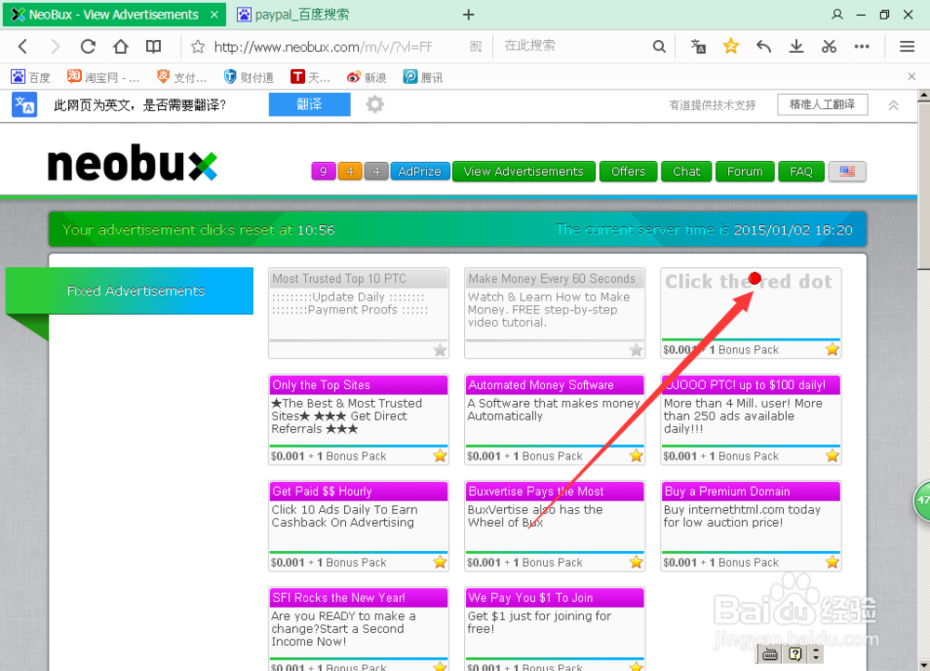Favorite the 'Get Paid $$ Hourly' ad
Viewport: 930px width, 671px height.
pyautogui.click(x=439, y=562)
